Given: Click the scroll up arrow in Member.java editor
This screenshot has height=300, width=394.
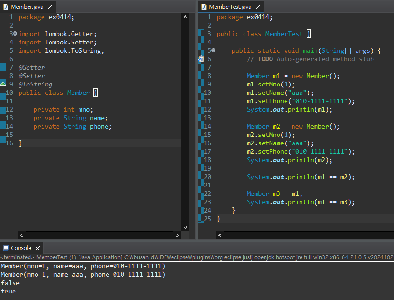Looking at the screenshot, I should [185, 17].
